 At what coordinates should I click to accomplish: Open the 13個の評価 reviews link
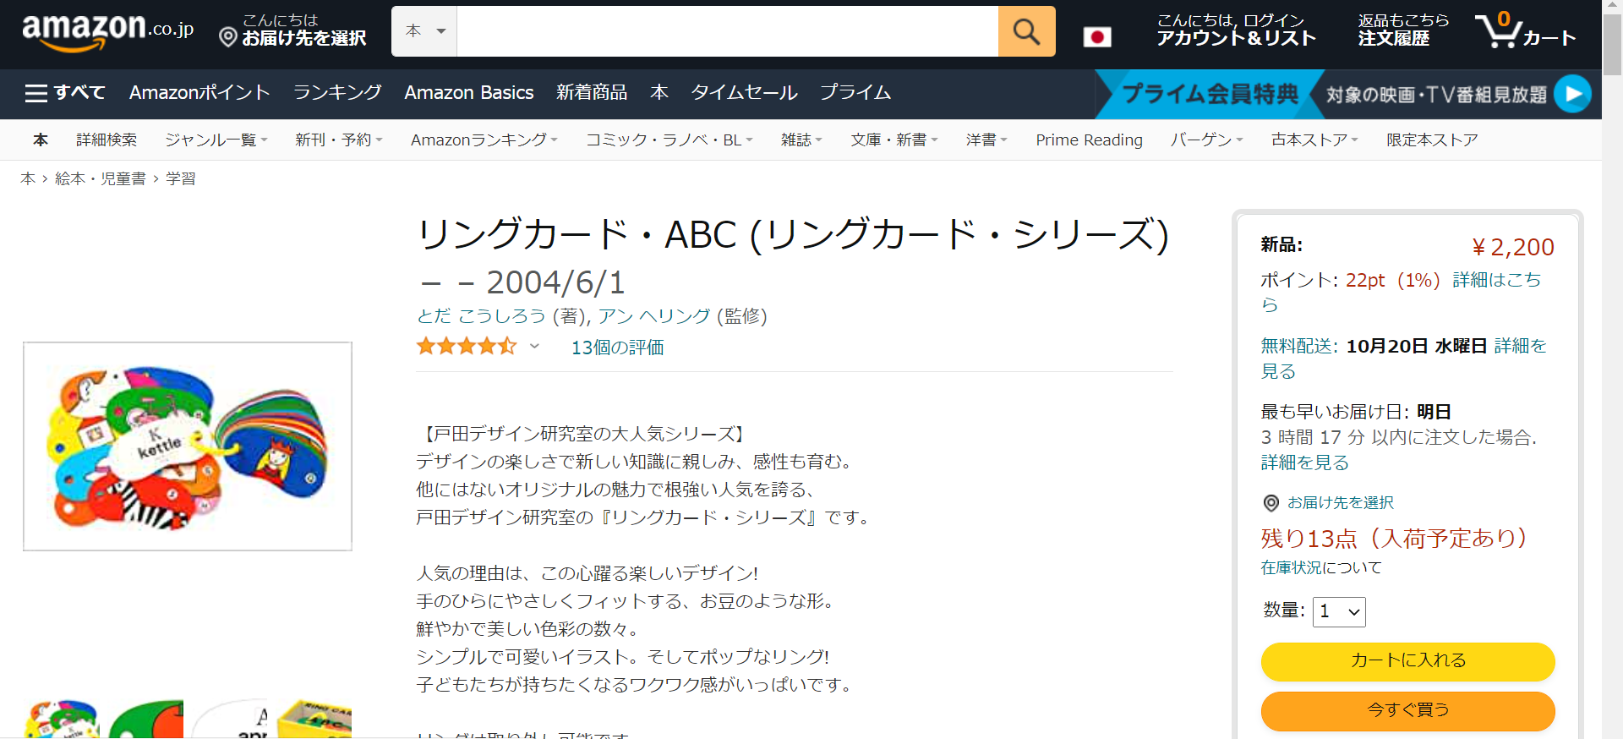coord(618,348)
